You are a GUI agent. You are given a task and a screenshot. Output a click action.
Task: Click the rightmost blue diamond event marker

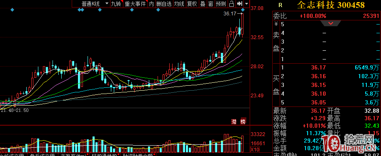[243, 10]
